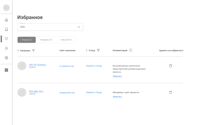Screen dimensions: 199x125
Task: Collapse the sidebar with the arrow button
Action: coord(6,70)
